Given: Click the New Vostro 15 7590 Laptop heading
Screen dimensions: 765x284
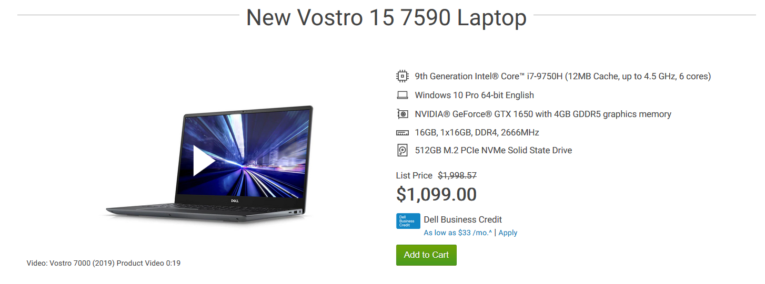Looking at the screenshot, I should click(386, 18).
